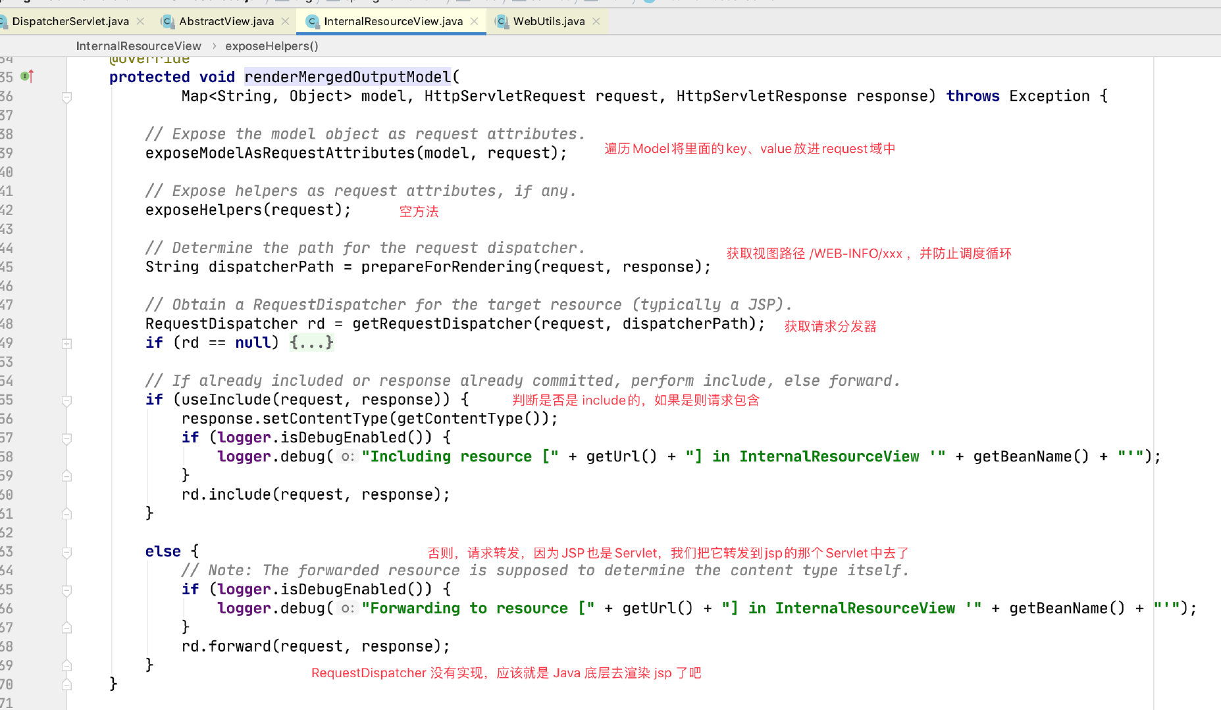Click the throws keyword
The width and height of the screenshot is (1221, 710).
[x=973, y=96]
